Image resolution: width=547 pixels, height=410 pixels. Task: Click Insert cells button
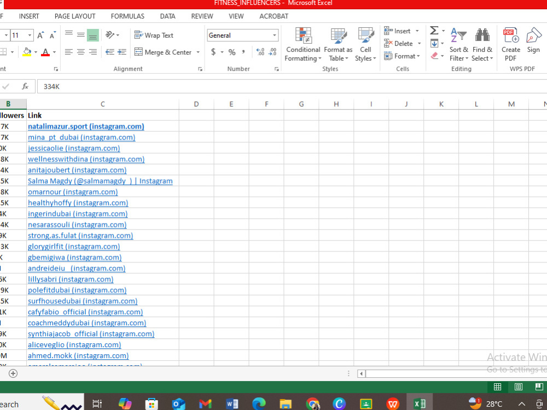pos(398,31)
